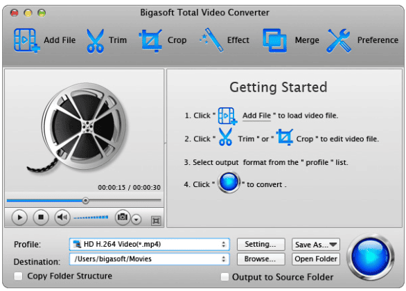
Task: Adjust the blue volume level slider
Action: pyautogui.click(x=91, y=218)
